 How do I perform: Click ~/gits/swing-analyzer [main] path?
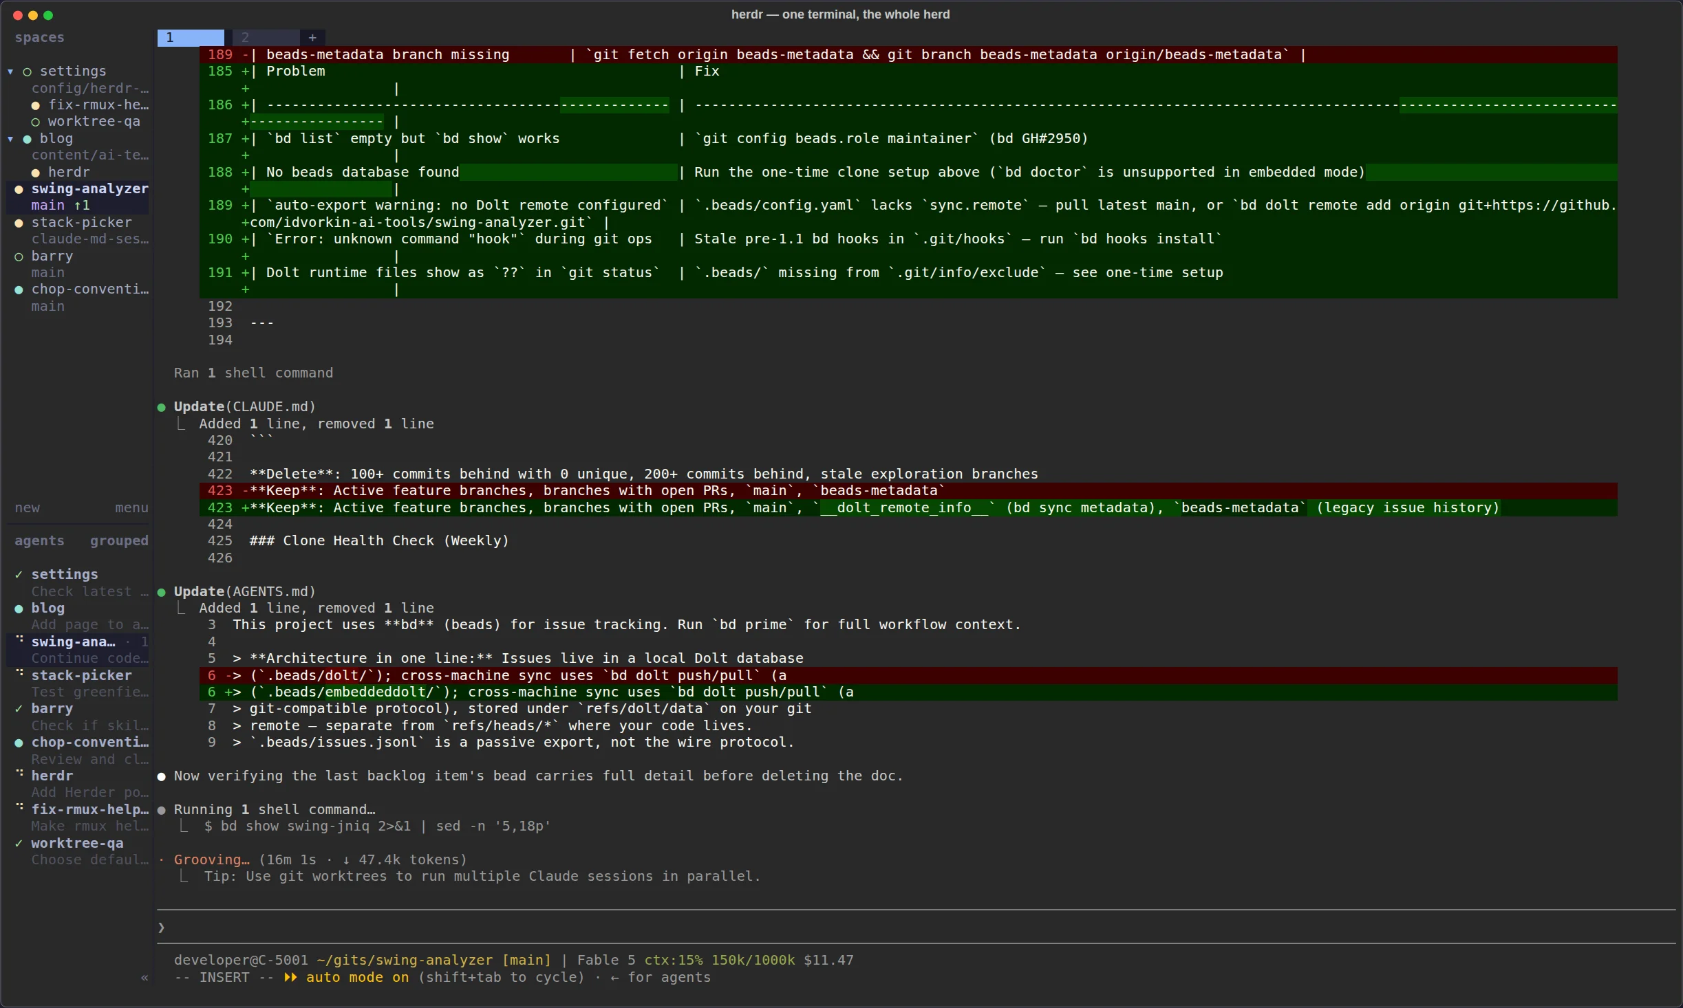(433, 961)
